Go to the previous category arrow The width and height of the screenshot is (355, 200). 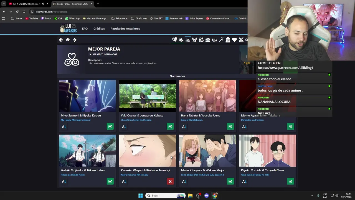(x=61, y=40)
